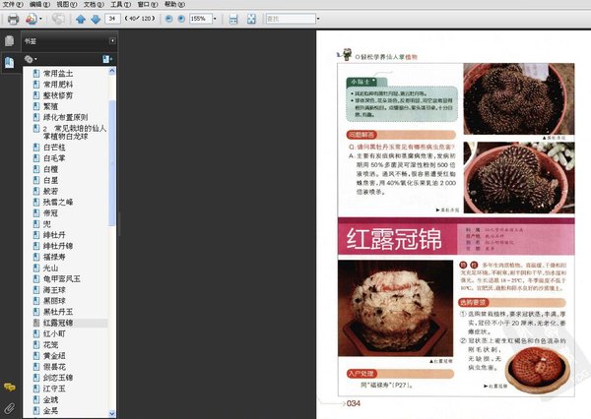Select the 兜 bookmark
This screenshot has width=591, height=419.
(46, 224)
